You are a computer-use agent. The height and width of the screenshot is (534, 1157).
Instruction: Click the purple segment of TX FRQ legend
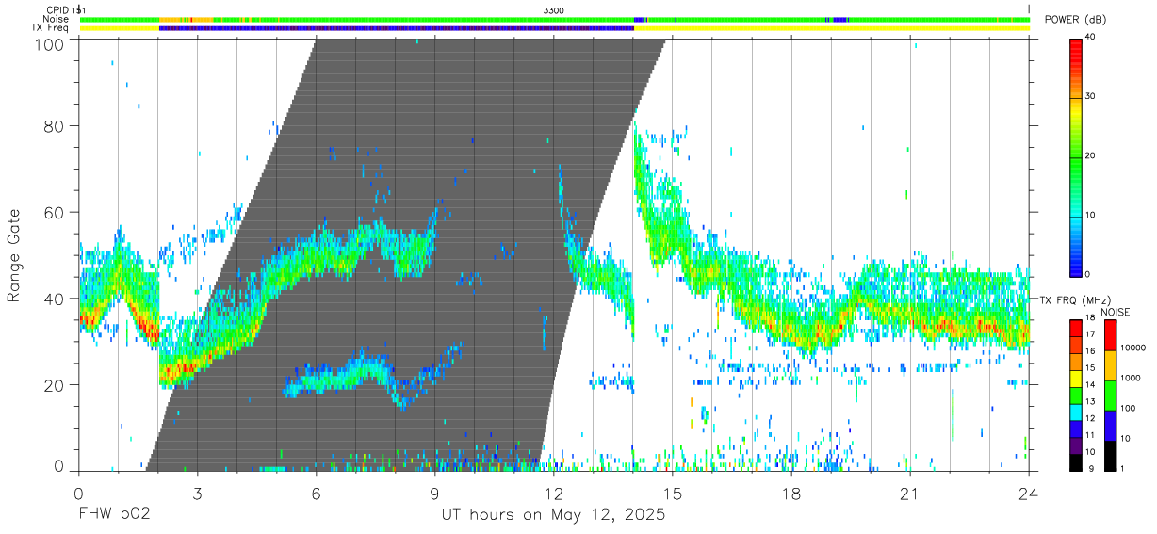tap(1077, 446)
